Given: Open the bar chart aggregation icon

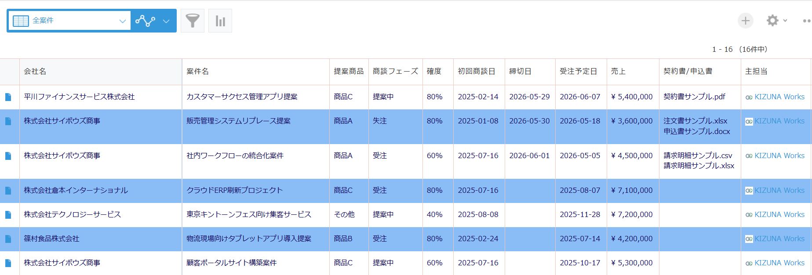Looking at the screenshot, I should pos(220,21).
